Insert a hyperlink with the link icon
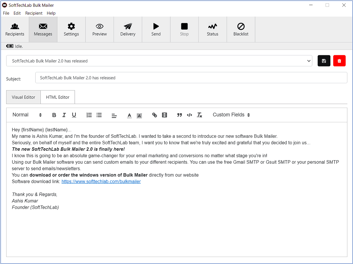This screenshot has width=353, height=264. (154, 115)
